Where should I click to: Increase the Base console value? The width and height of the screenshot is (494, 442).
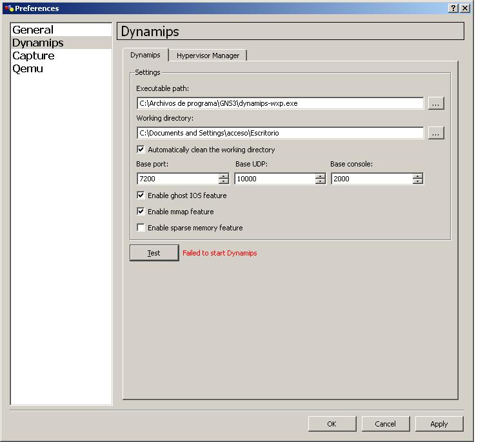(x=417, y=176)
